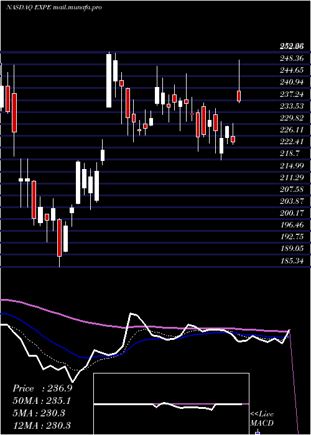
Task: Choose the 211.29 axis label
Action: [x=292, y=178]
